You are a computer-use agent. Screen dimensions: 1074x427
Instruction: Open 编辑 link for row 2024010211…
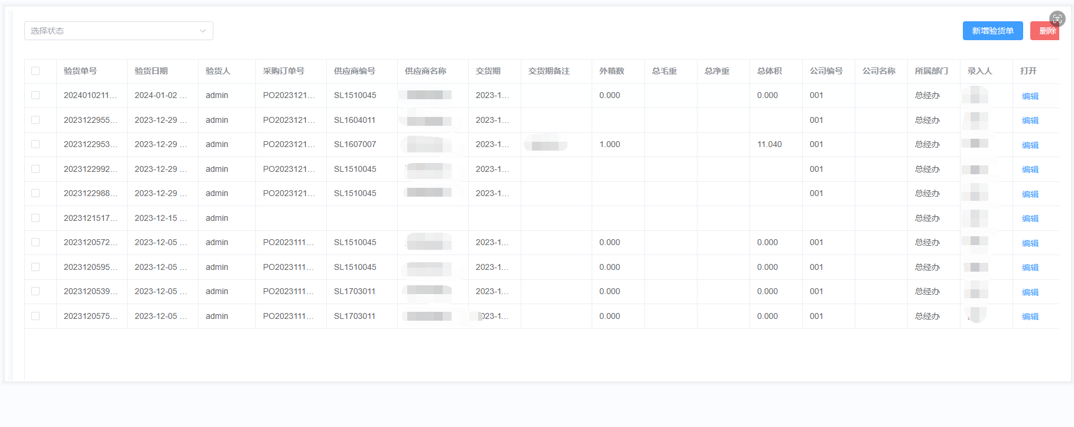(x=1030, y=96)
